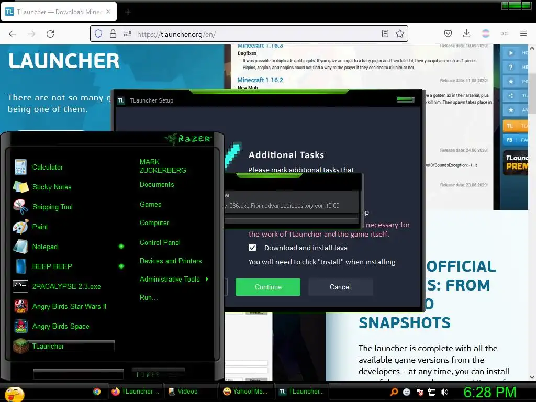
Task: Click the orange TL sidebar button
Action: pos(515,126)
